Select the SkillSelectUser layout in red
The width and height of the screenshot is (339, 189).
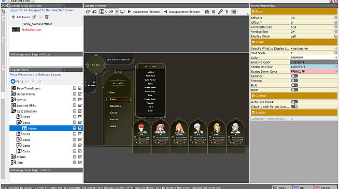32,30
